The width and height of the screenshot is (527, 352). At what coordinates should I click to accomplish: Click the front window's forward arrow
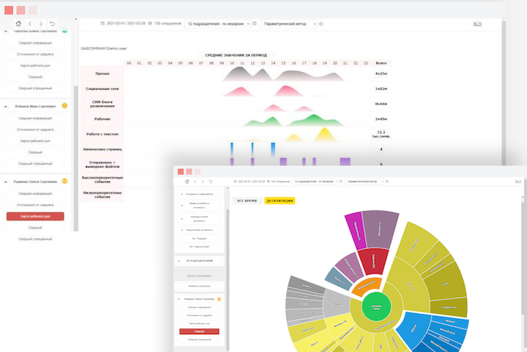(x=203, y=181)
